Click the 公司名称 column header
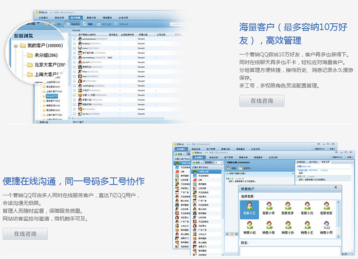The width and height of the screenshot is (358, 259). [x=161, y=35]
